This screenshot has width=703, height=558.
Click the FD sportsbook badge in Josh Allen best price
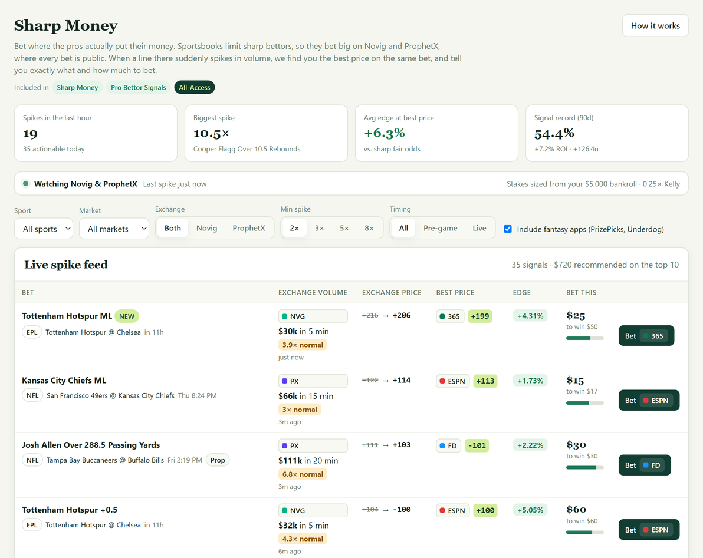point(448,445)
